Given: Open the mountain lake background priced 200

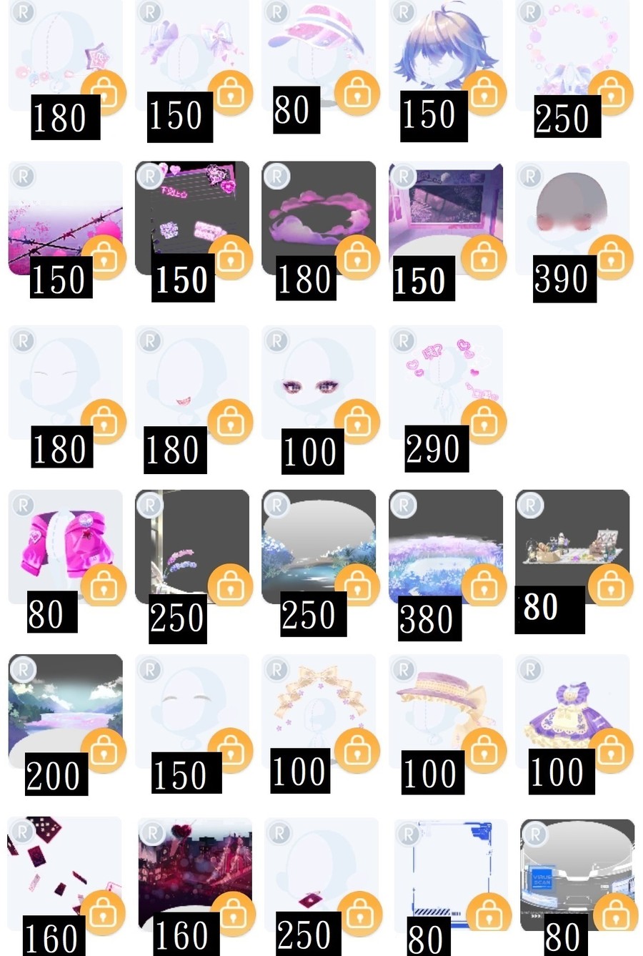Looking at the screenshot, I should (x=65, y=711).
